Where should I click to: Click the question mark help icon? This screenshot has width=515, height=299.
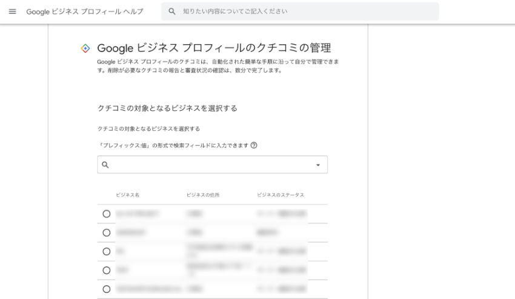coord(254,145)
